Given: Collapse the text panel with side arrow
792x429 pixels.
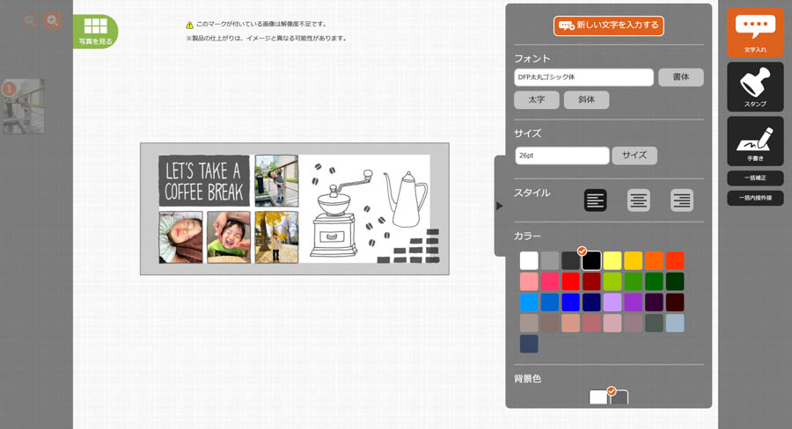Looking at the screenshot, I should 499,206.
